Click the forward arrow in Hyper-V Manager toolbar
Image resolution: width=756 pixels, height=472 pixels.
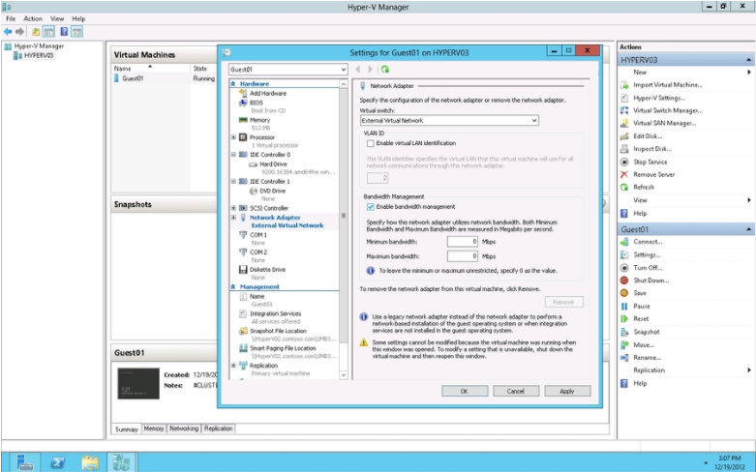click(19, 32)
